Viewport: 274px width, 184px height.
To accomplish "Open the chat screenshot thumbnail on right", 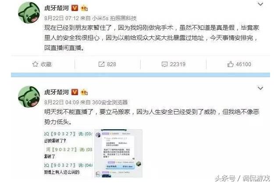I will (x=118, y=153).
